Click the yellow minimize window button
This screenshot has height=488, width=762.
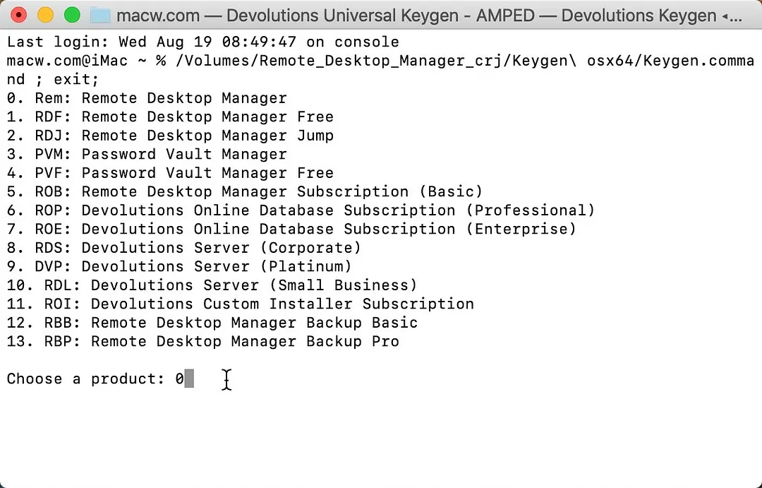(x=45, y=15)
